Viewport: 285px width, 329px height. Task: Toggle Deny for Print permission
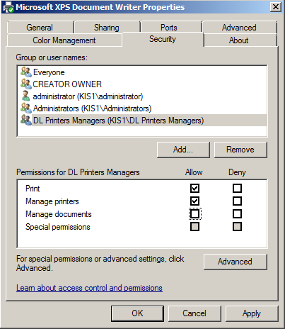(237, 189)
